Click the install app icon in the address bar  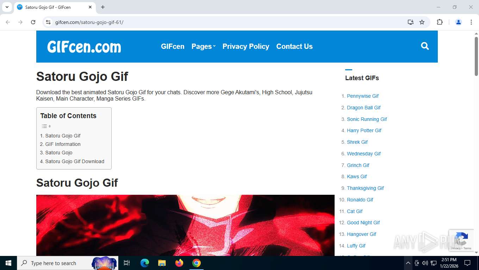tap(410, 22)
